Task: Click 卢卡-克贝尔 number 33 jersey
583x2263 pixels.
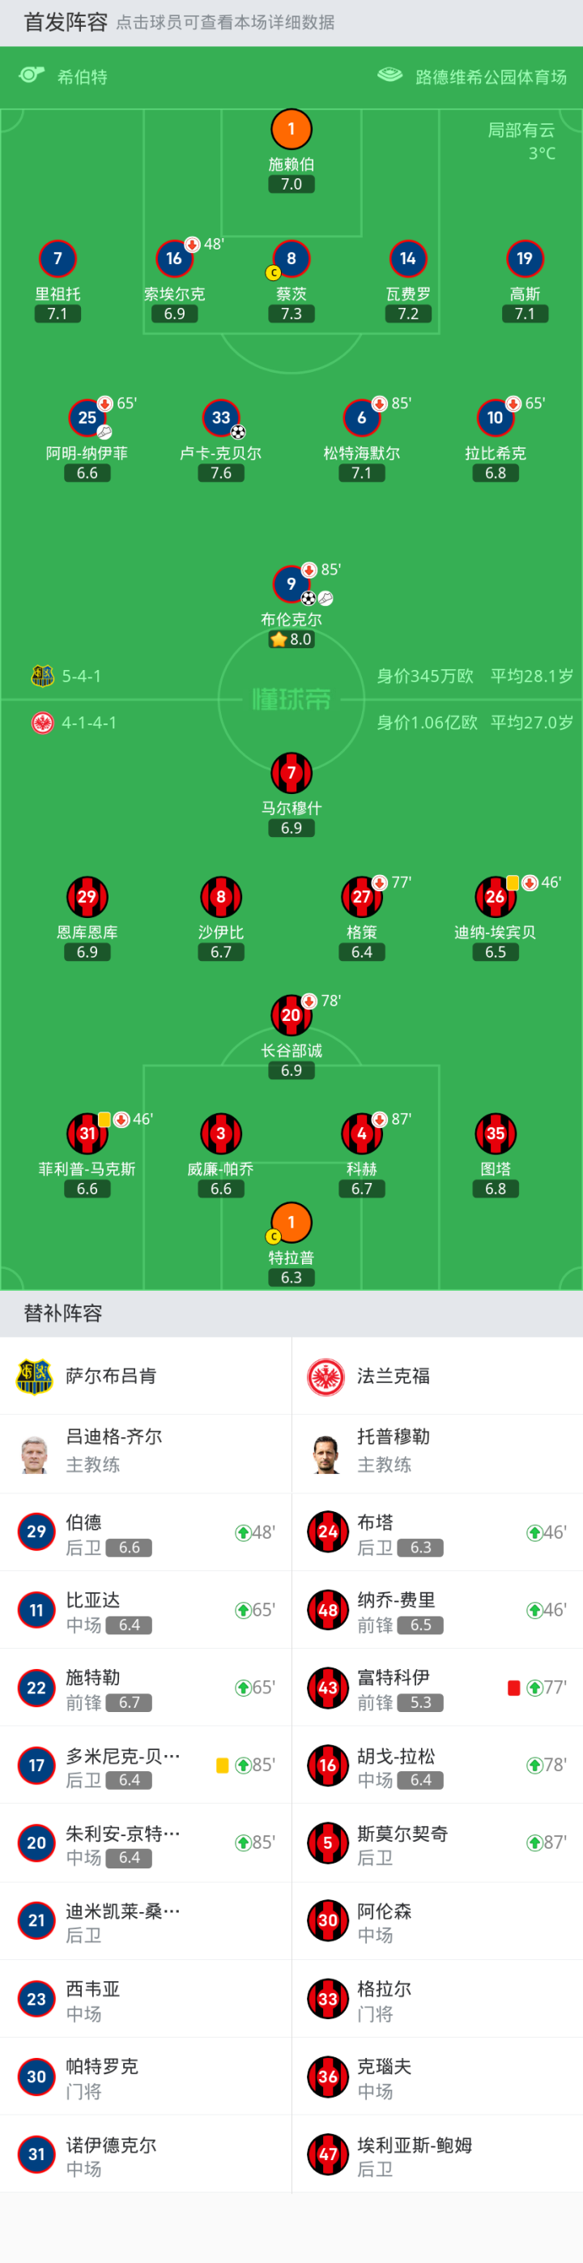Action: (220, 418)
